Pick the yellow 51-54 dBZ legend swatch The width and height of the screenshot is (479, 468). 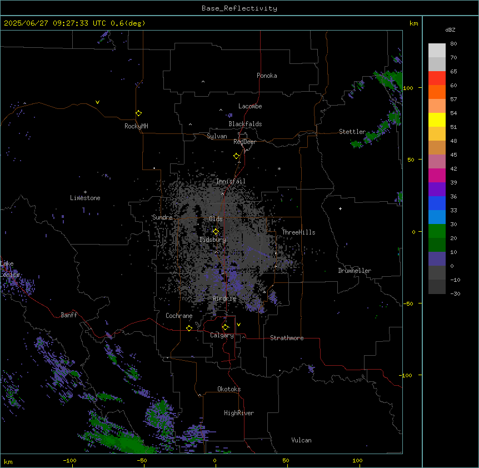click(437, 120)
